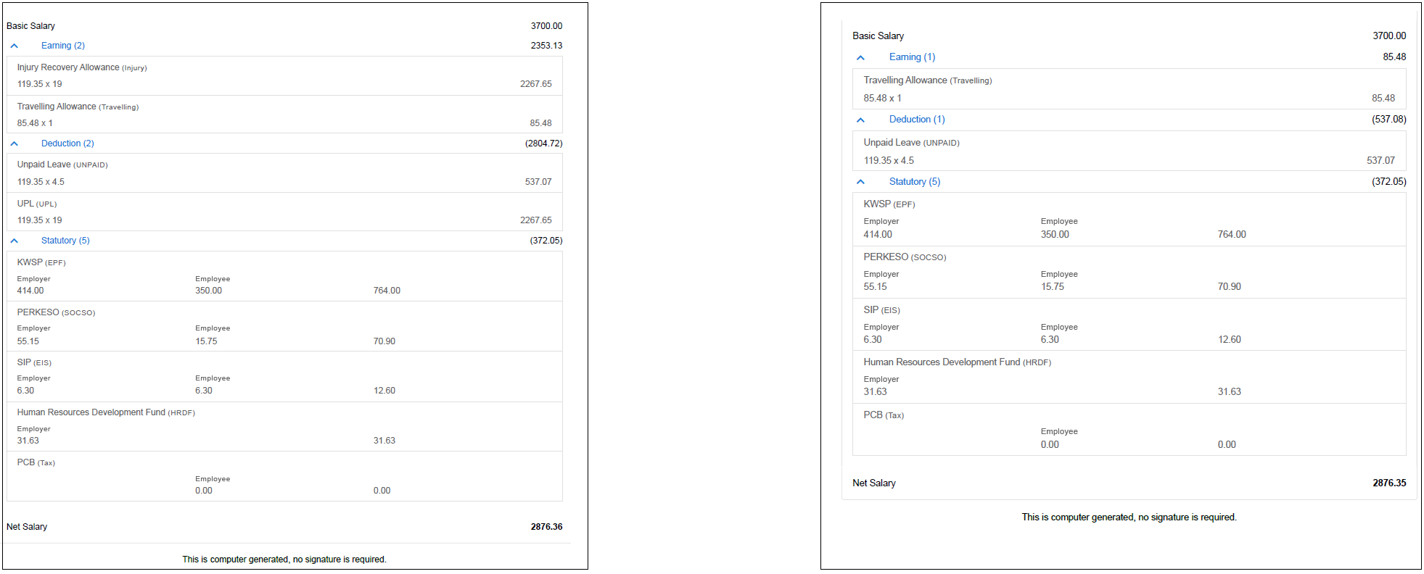1424x574 pixels.
Task: Click the Deduction (1) link
Action: (x=917, y=120)
